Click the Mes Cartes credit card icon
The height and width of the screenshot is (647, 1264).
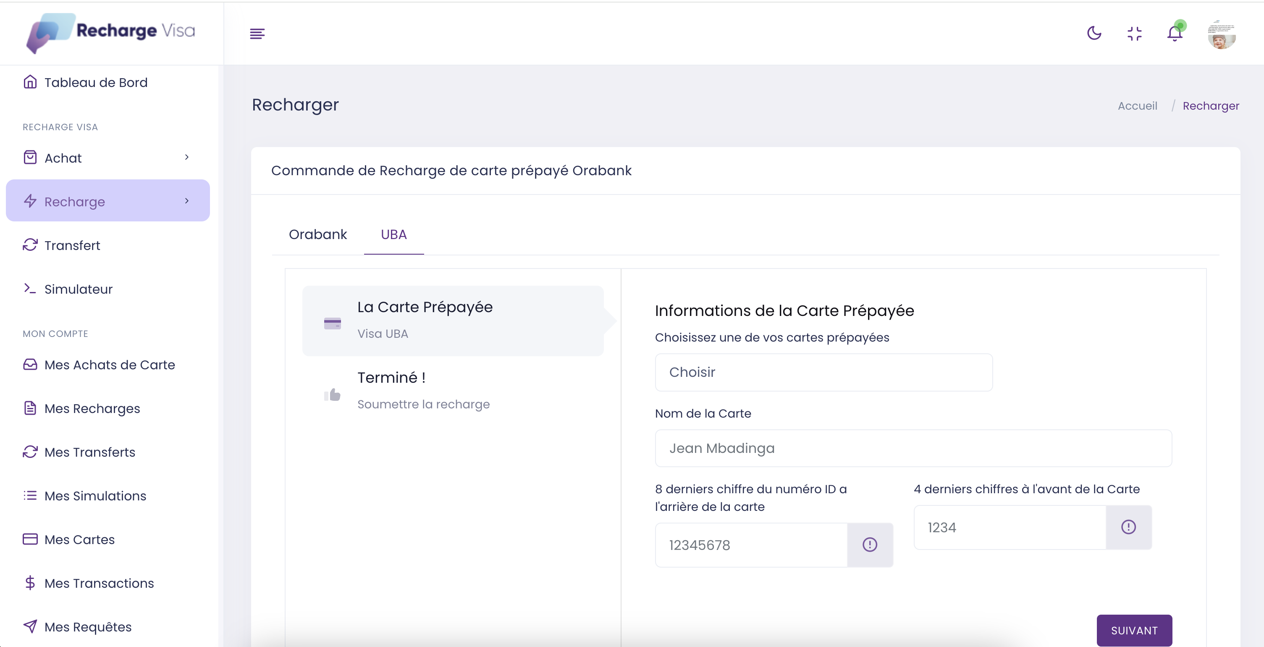pos(30,539)
